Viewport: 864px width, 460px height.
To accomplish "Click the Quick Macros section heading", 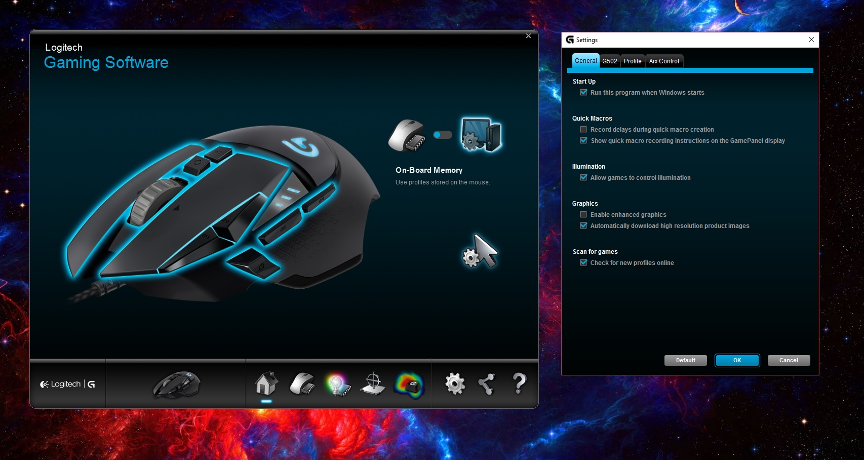I will [592, 119].
